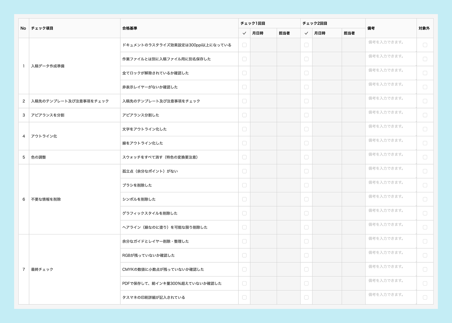Tick first-round checkbox for 非表示レイヤーがないか確認した
452x323 pixels.
(x=244, y=87)
